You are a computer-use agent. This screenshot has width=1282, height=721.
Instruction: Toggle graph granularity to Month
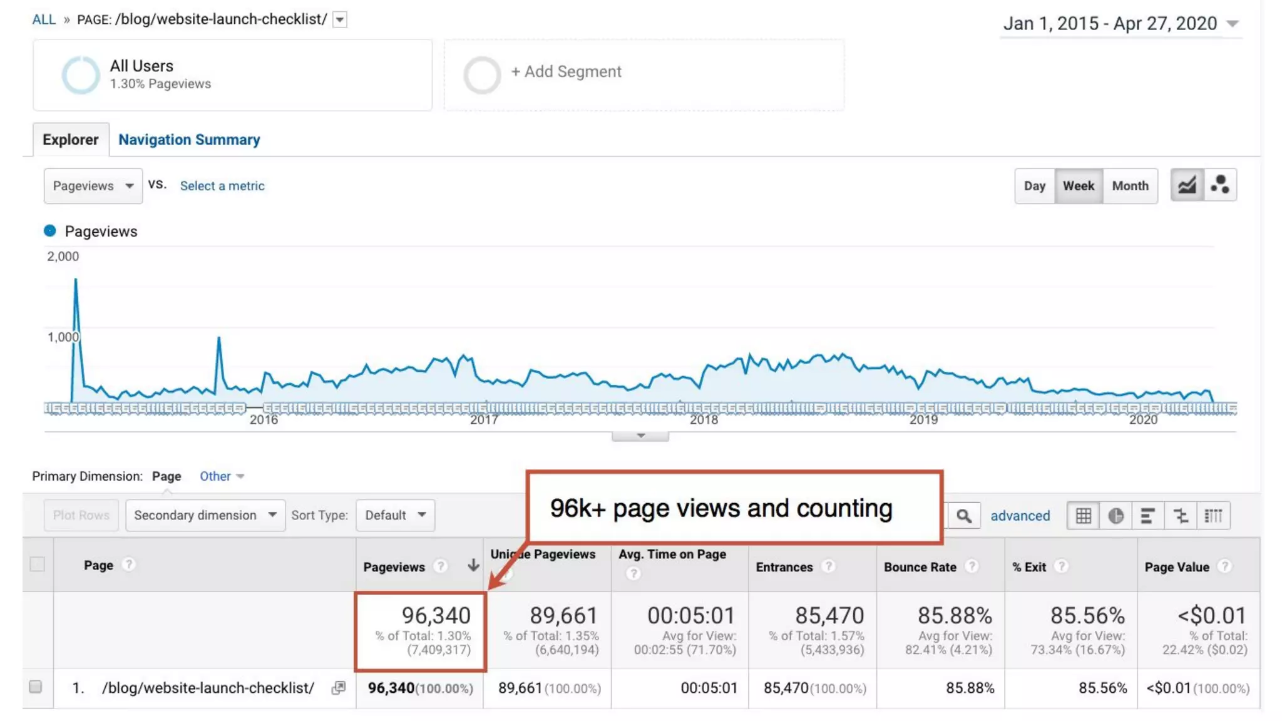pos(1130,186)
